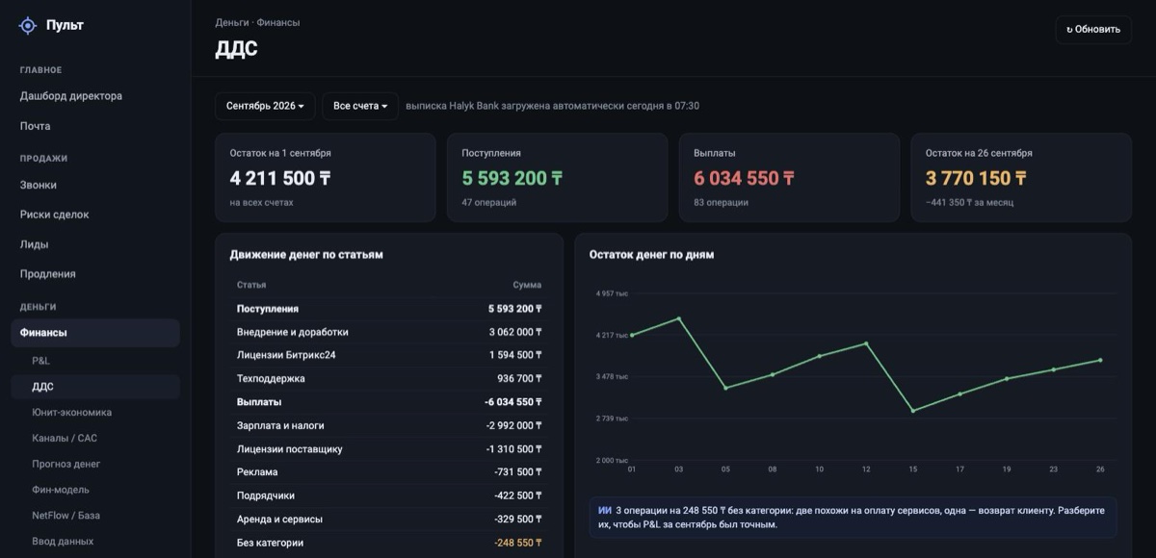Select the Подрядчики row
The height and width of the screenshot is (558, 1156).
click(389, 495)
